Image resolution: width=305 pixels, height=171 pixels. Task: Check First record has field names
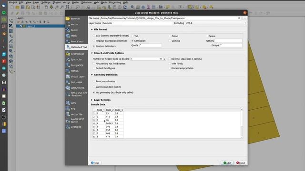point(94,64)
